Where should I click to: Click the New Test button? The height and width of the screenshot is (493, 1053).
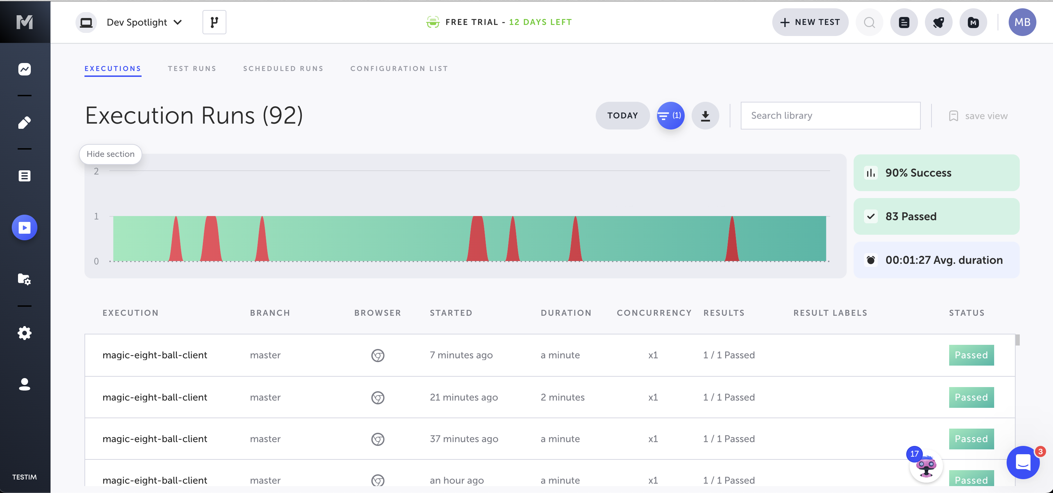point(810,22)
